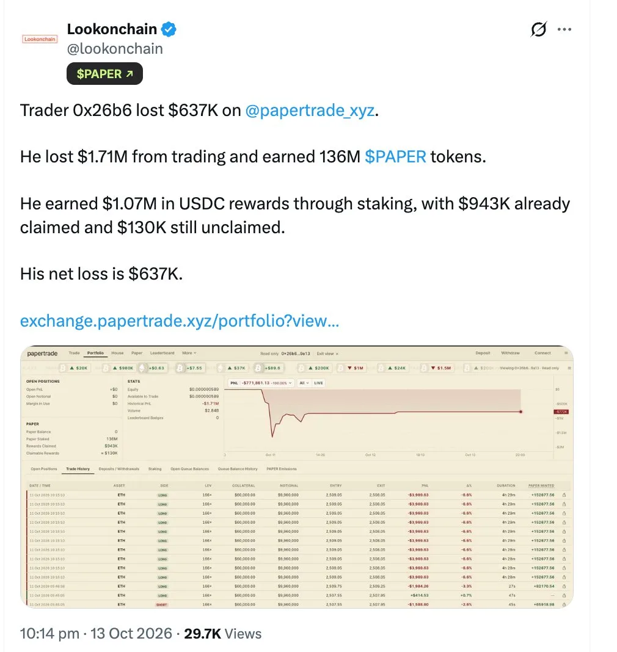Click the hamburger menu icon in papertrade header
This screenshot has width=617, height=652.
pyautogui.click(x=566, y=353)
